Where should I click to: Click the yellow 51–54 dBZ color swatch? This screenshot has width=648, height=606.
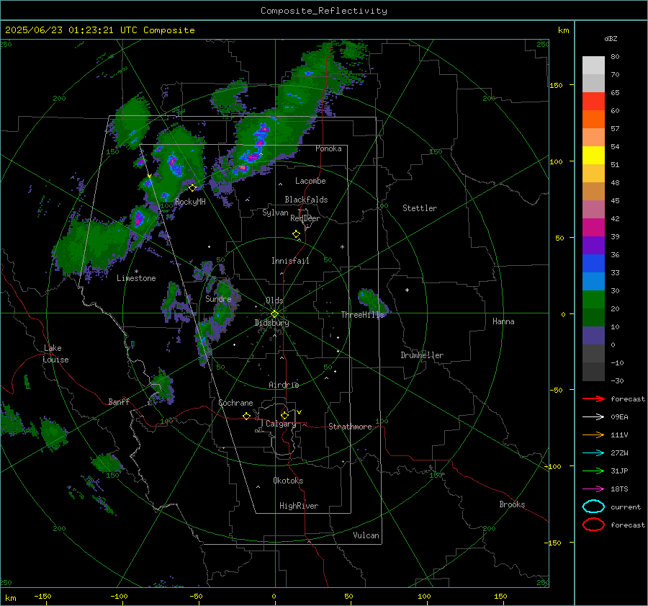(593, 156)
